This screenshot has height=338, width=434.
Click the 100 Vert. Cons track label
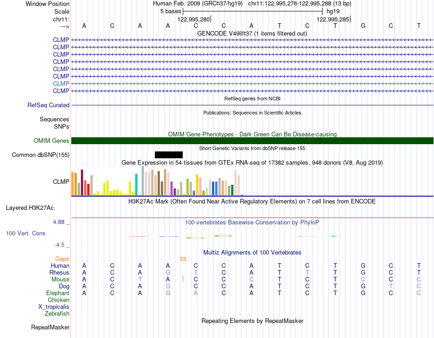coord(26,233)
